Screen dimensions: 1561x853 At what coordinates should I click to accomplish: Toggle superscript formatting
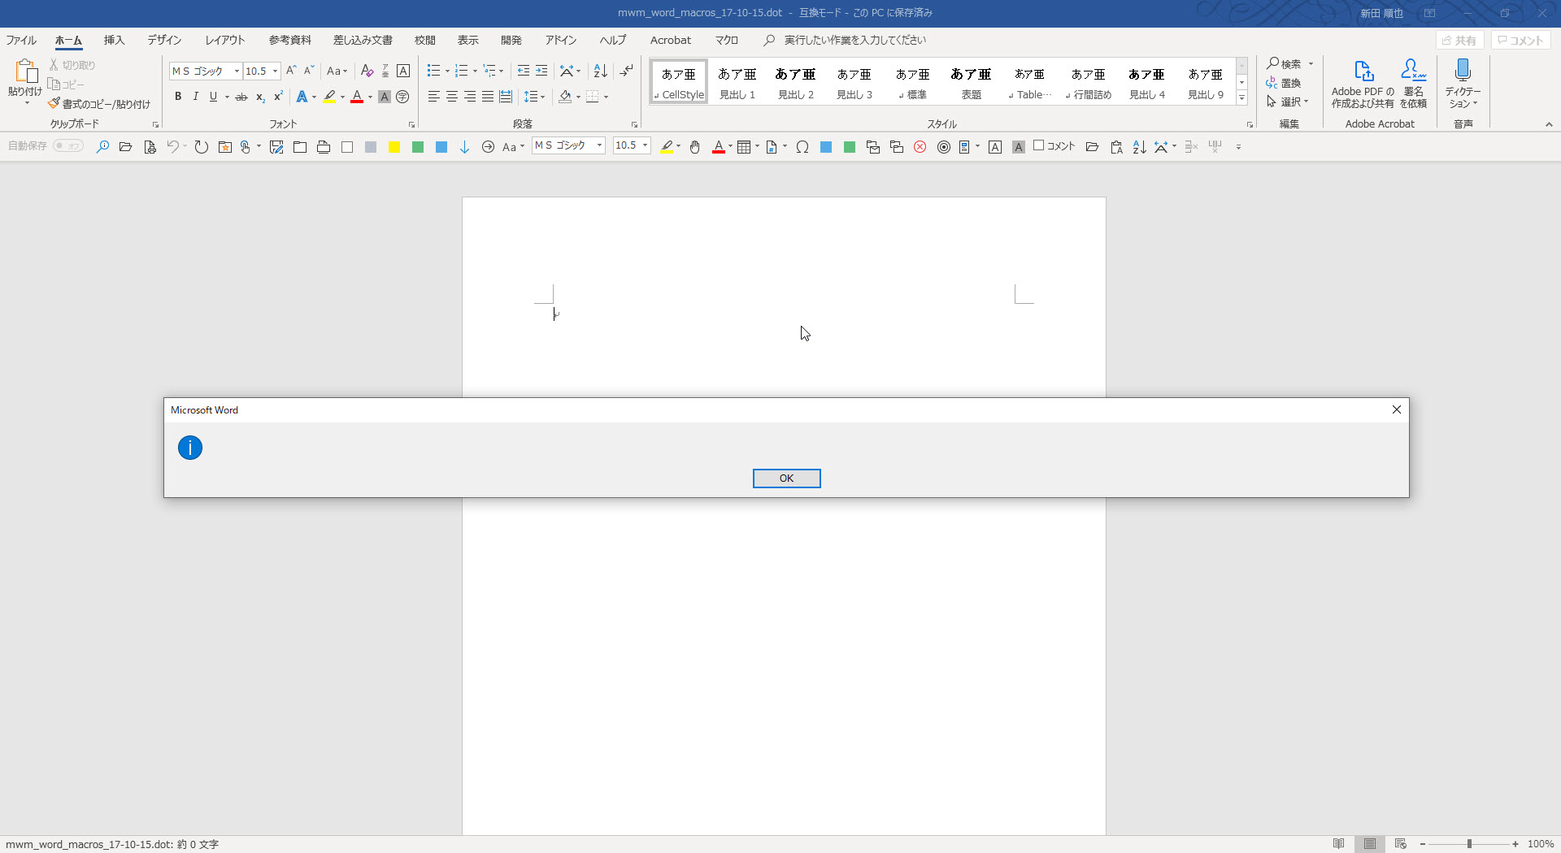click(x=278, y=97)
